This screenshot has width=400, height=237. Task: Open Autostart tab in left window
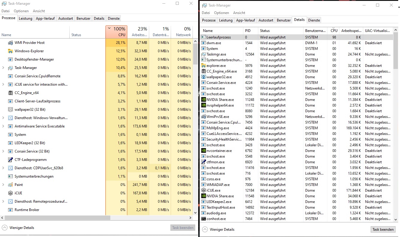click(65, 19)
